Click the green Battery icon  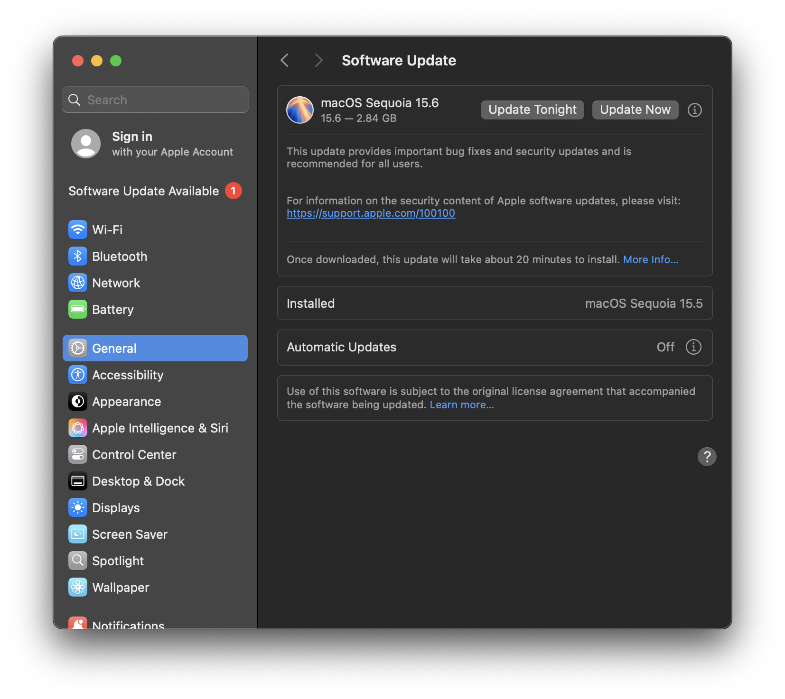click(x=78, y=310)
